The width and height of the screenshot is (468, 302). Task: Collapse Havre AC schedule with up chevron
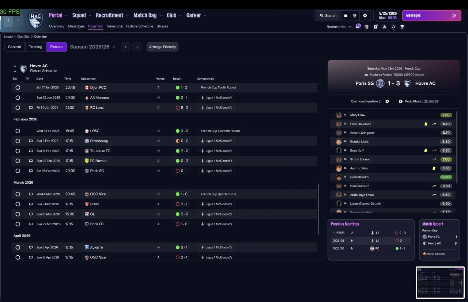(15, 66)
